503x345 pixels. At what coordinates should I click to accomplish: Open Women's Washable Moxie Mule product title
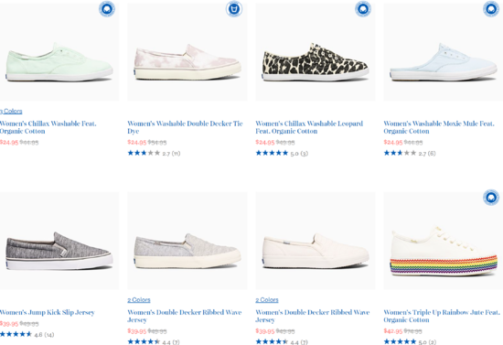click(x=439, y=127)
